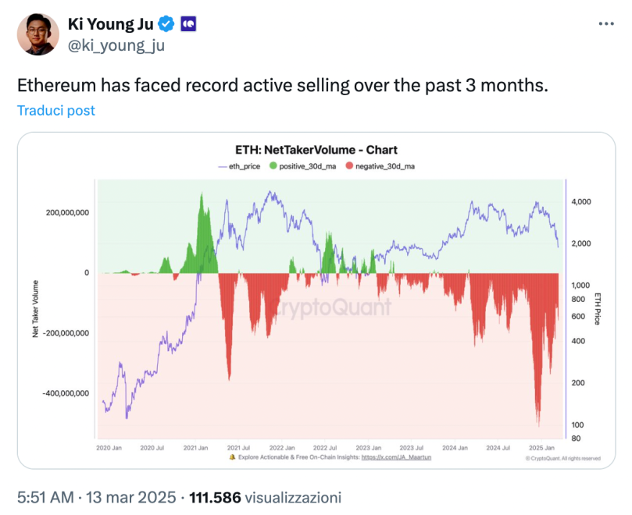Select the purple eth_price legend marker
This screenshot has width=632, height=515.
click(x=221, y=166)
